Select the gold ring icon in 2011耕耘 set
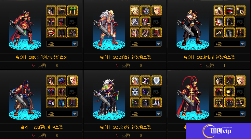 click(x=240, y=11)
